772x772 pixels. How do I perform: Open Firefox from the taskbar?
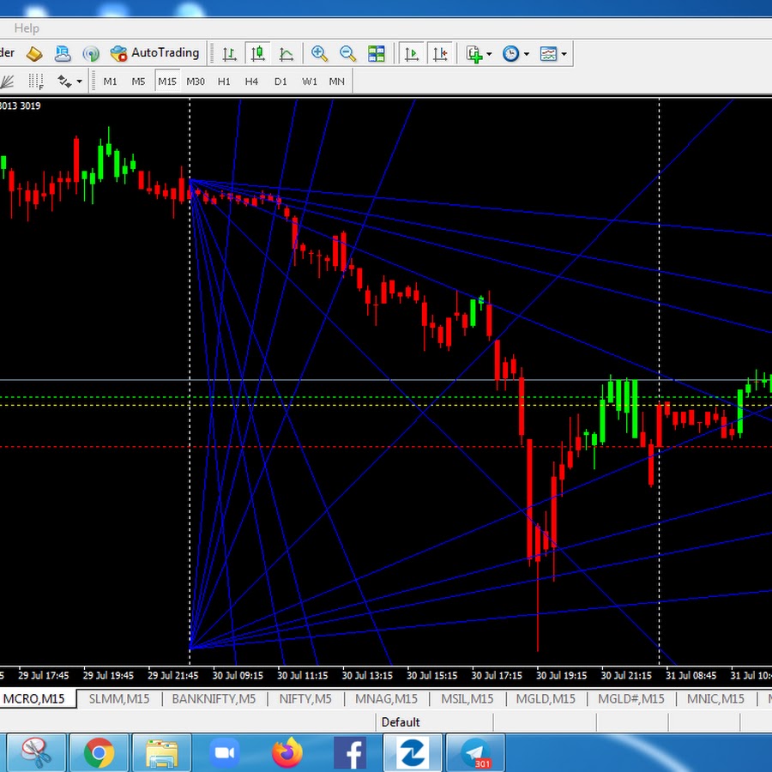287,752
